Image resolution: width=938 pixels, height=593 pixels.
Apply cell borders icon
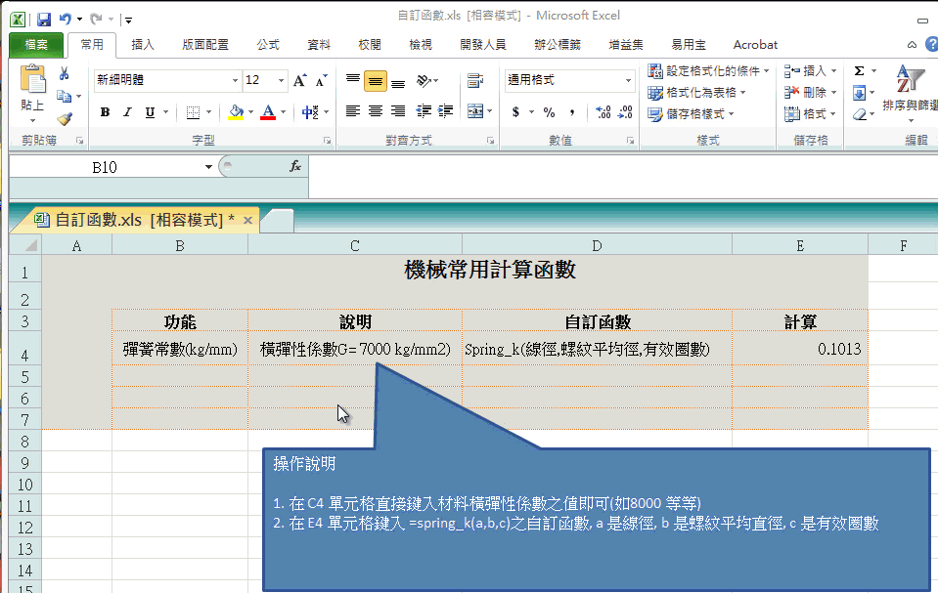[x=193, y=111]
